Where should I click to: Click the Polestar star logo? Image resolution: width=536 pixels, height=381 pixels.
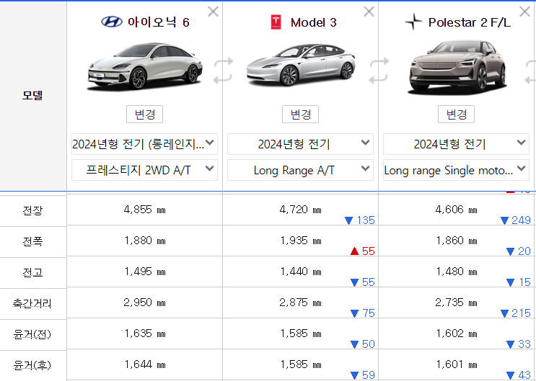[413, 22]
